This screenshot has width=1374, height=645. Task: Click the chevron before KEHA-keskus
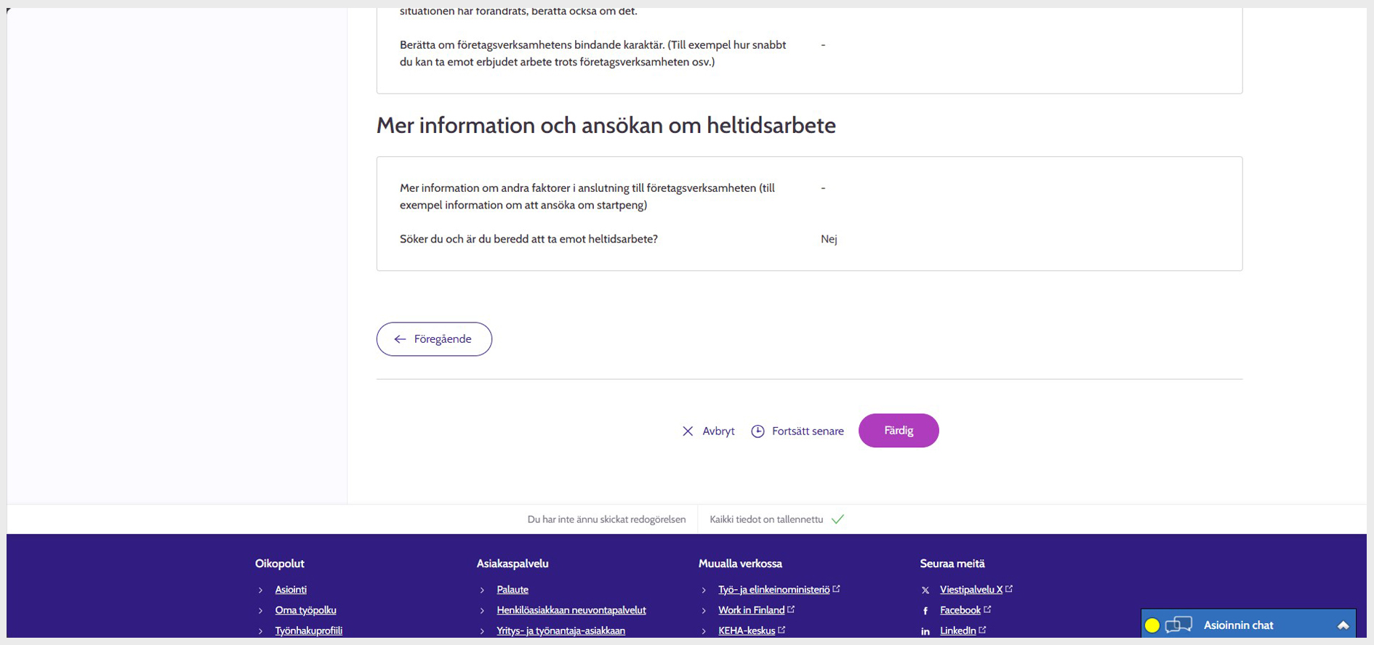click(704, 631)
